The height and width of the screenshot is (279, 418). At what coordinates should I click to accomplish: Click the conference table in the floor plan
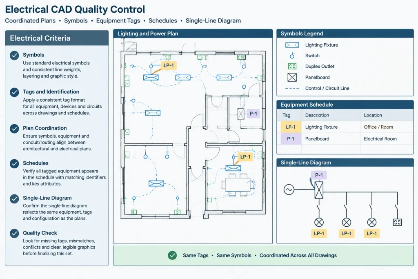click(238, 185)
